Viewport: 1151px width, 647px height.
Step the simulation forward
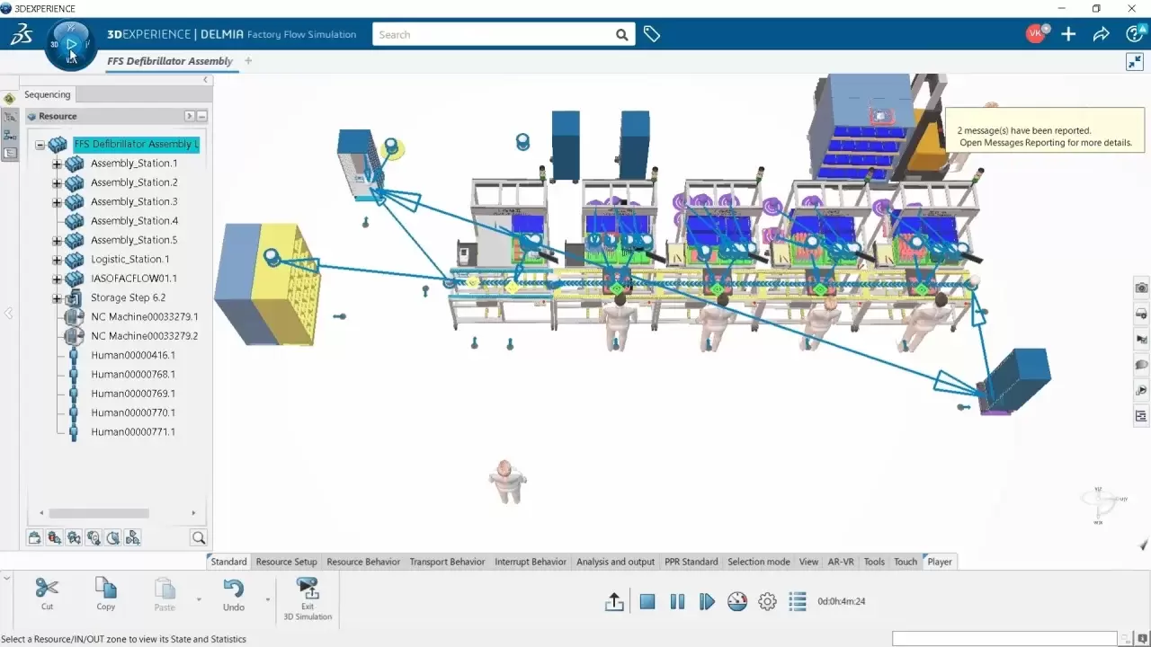point(707,602)
